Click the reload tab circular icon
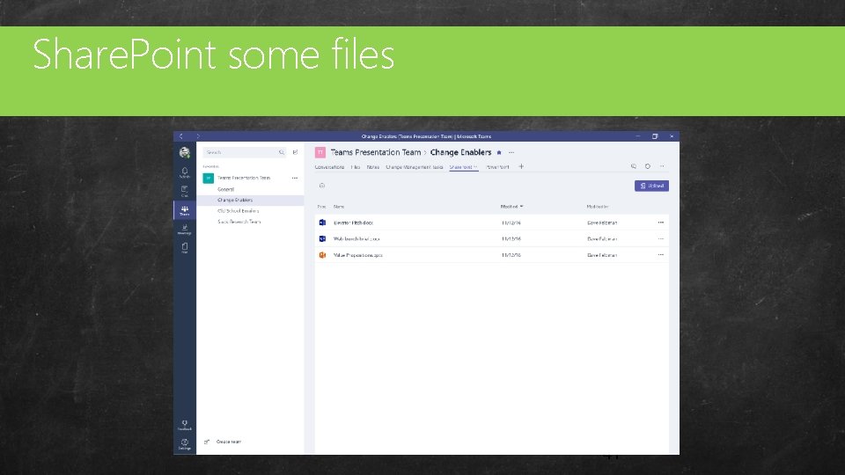Screen dimensions: 845x475 pos(648,166)
